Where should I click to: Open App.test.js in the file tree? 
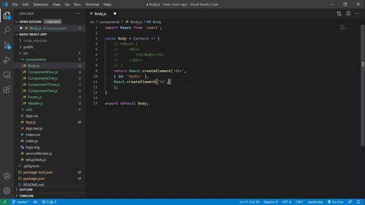pyautogui.click(x=34, y=128)
